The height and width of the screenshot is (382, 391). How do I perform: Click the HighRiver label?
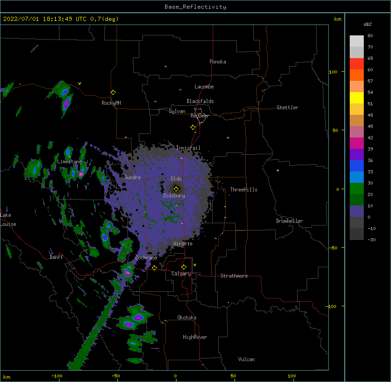[195, 337]
